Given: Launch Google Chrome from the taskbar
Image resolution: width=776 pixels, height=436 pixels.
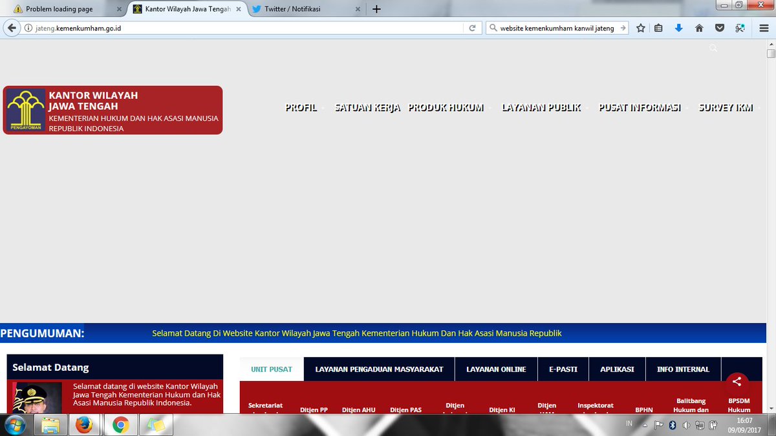Looking at the screenshot, I should (120, 425).
